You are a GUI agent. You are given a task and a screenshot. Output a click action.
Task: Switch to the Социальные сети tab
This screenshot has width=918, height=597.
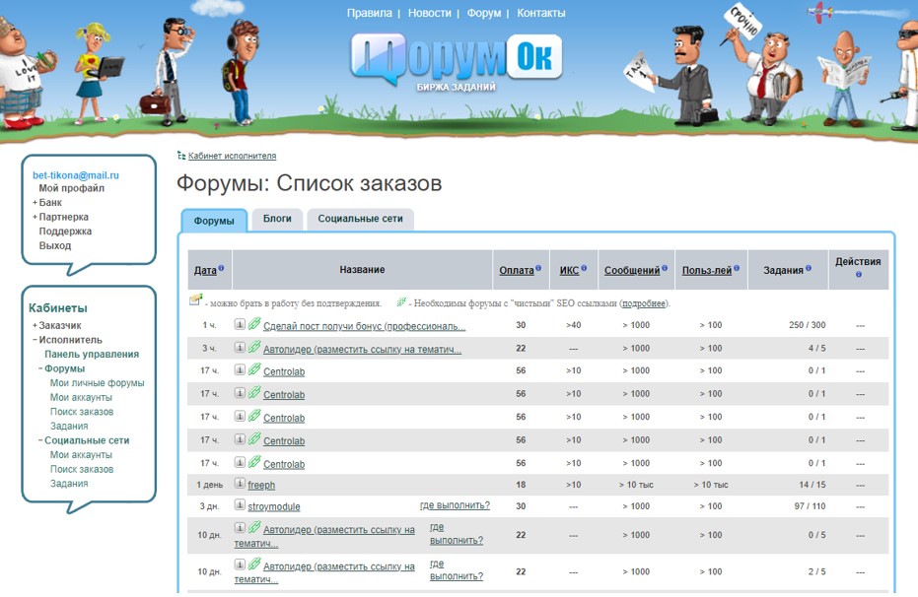click(x=360, y=219)
